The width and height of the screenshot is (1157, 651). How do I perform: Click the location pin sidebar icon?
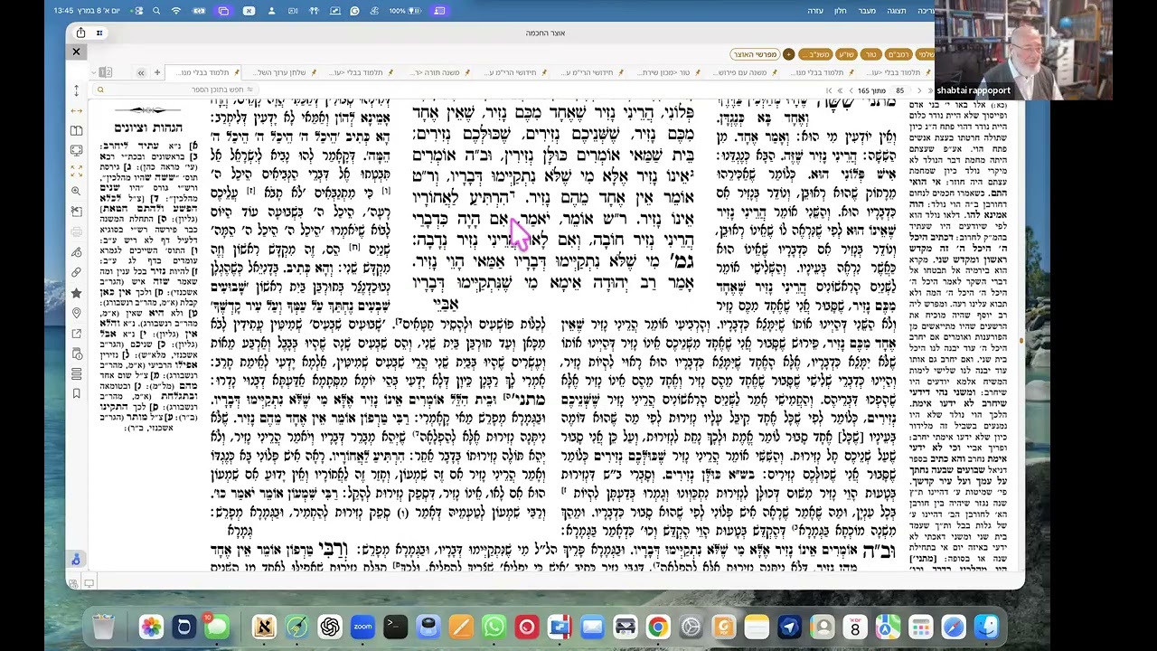point(76,313)
